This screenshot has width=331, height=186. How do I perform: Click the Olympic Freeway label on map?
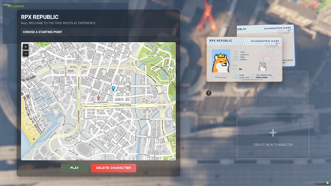(125, 105)
